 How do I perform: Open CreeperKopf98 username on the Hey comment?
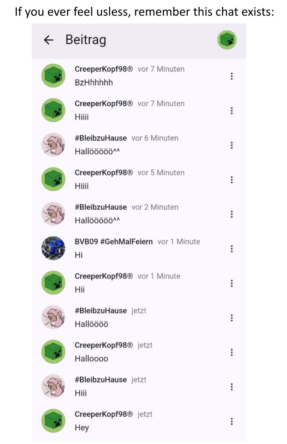point(104,414)
